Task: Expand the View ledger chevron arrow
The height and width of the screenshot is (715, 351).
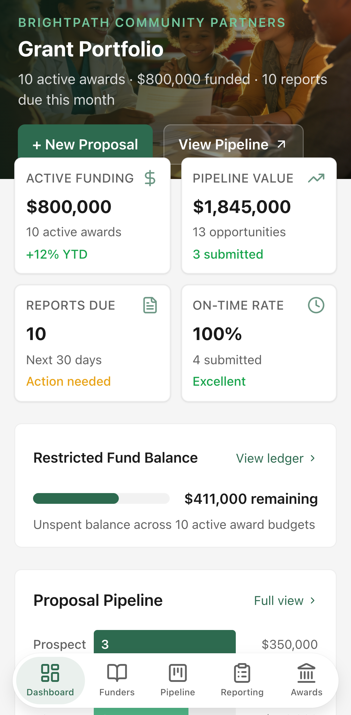Action: pos(312,458)
